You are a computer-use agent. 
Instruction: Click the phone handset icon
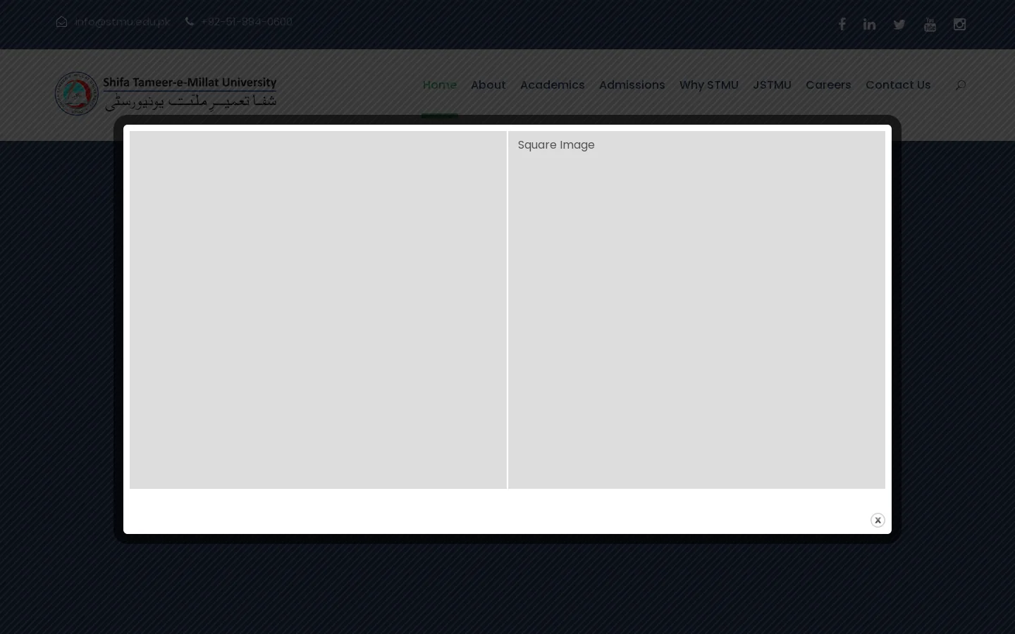pyautogui.click(x=189, y=22)
